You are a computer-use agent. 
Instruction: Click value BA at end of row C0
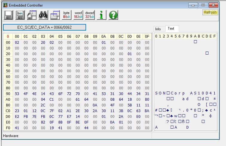point(147,111)
